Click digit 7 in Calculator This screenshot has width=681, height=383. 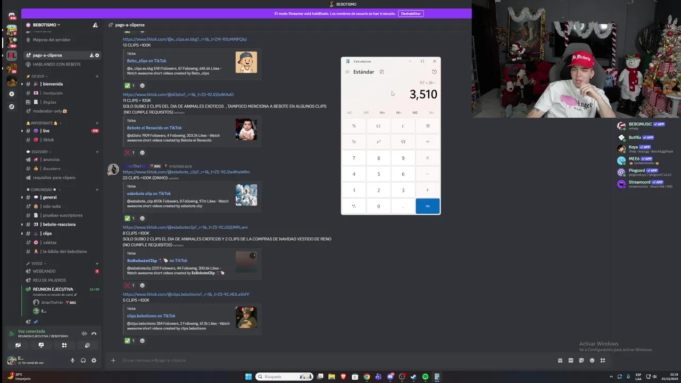[354, 158]
